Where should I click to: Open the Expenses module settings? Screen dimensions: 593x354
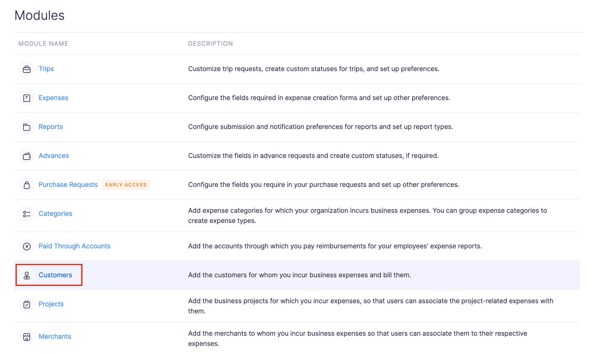click(x=53, y=98)
